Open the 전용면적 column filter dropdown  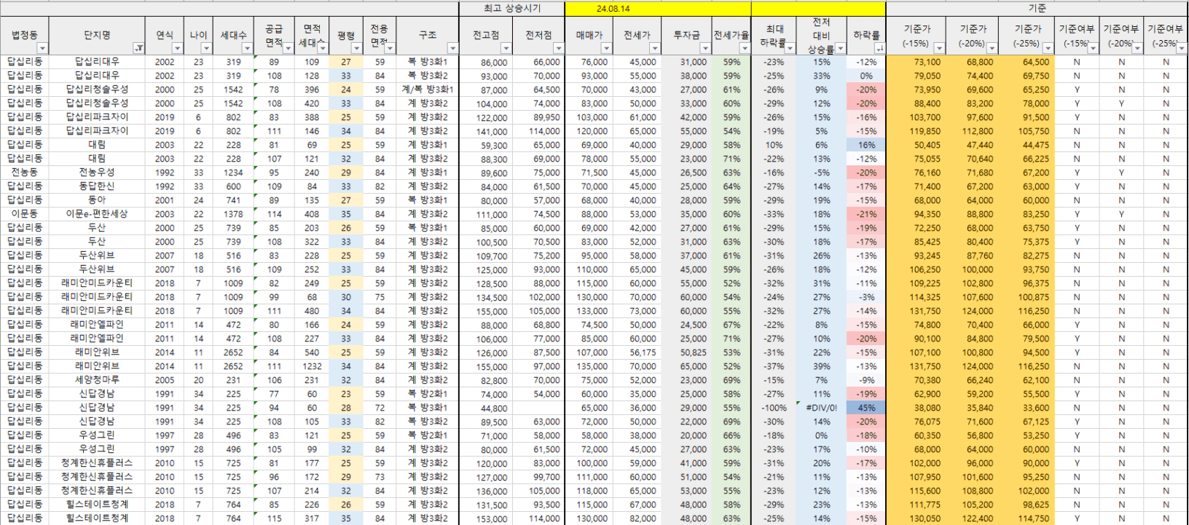click(x=391, y=49)
